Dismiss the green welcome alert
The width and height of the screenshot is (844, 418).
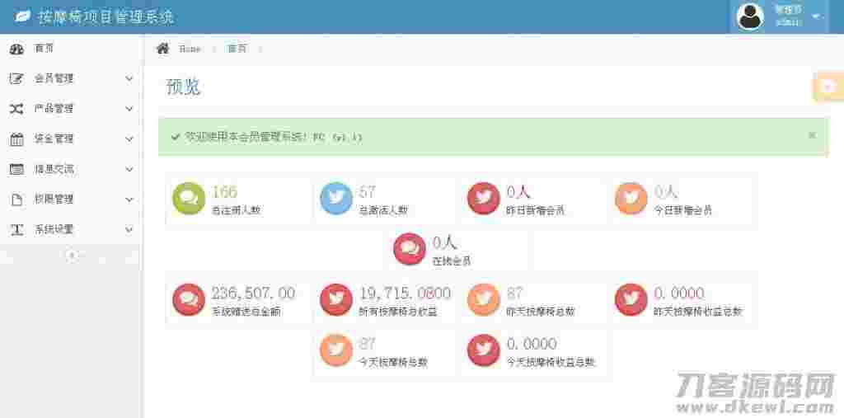coord(812,135)
